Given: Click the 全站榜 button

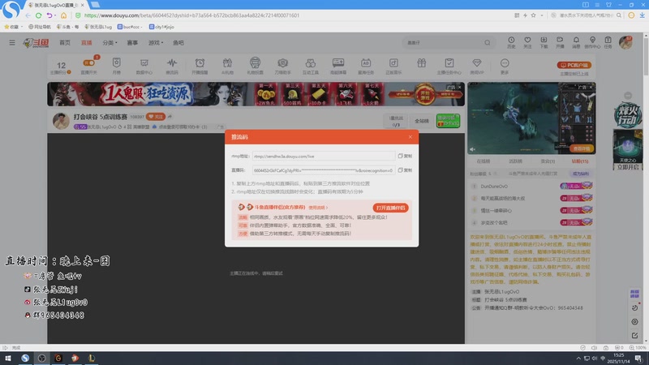Looking at the screenshot, I should 421,121.
